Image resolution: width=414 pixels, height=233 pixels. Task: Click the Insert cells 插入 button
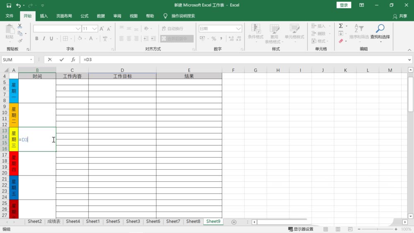(318, 26)
